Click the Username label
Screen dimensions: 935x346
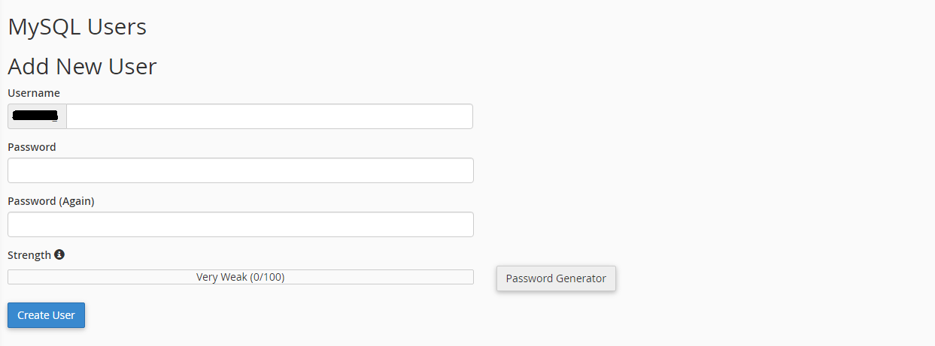coord(34,93)
